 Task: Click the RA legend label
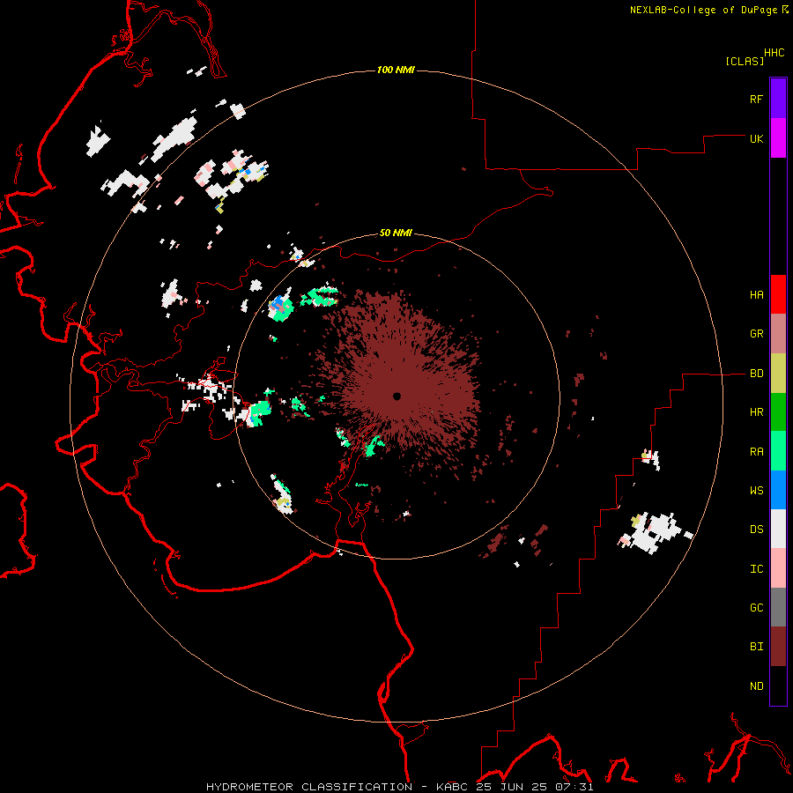[757, 452]
